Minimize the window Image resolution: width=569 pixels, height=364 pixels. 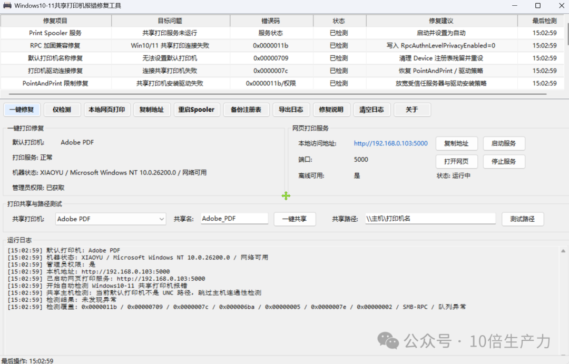[515, 5]
